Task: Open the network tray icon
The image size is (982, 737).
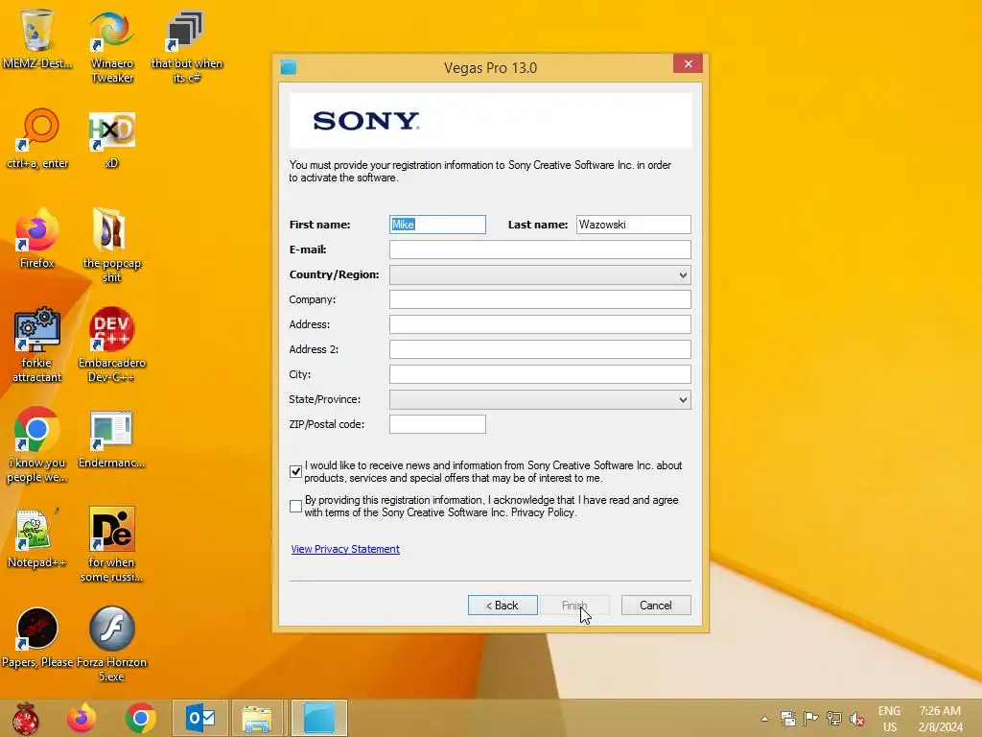Action: (x=833, y=718)
